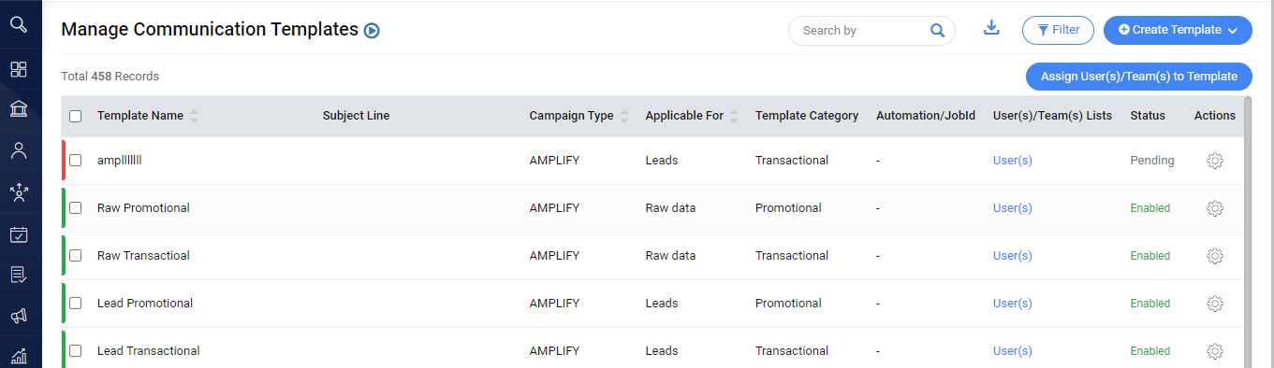1274x368 pixels.
Task: Open User(s) link for Raw Transactioal row
Action: [1012, 256]
